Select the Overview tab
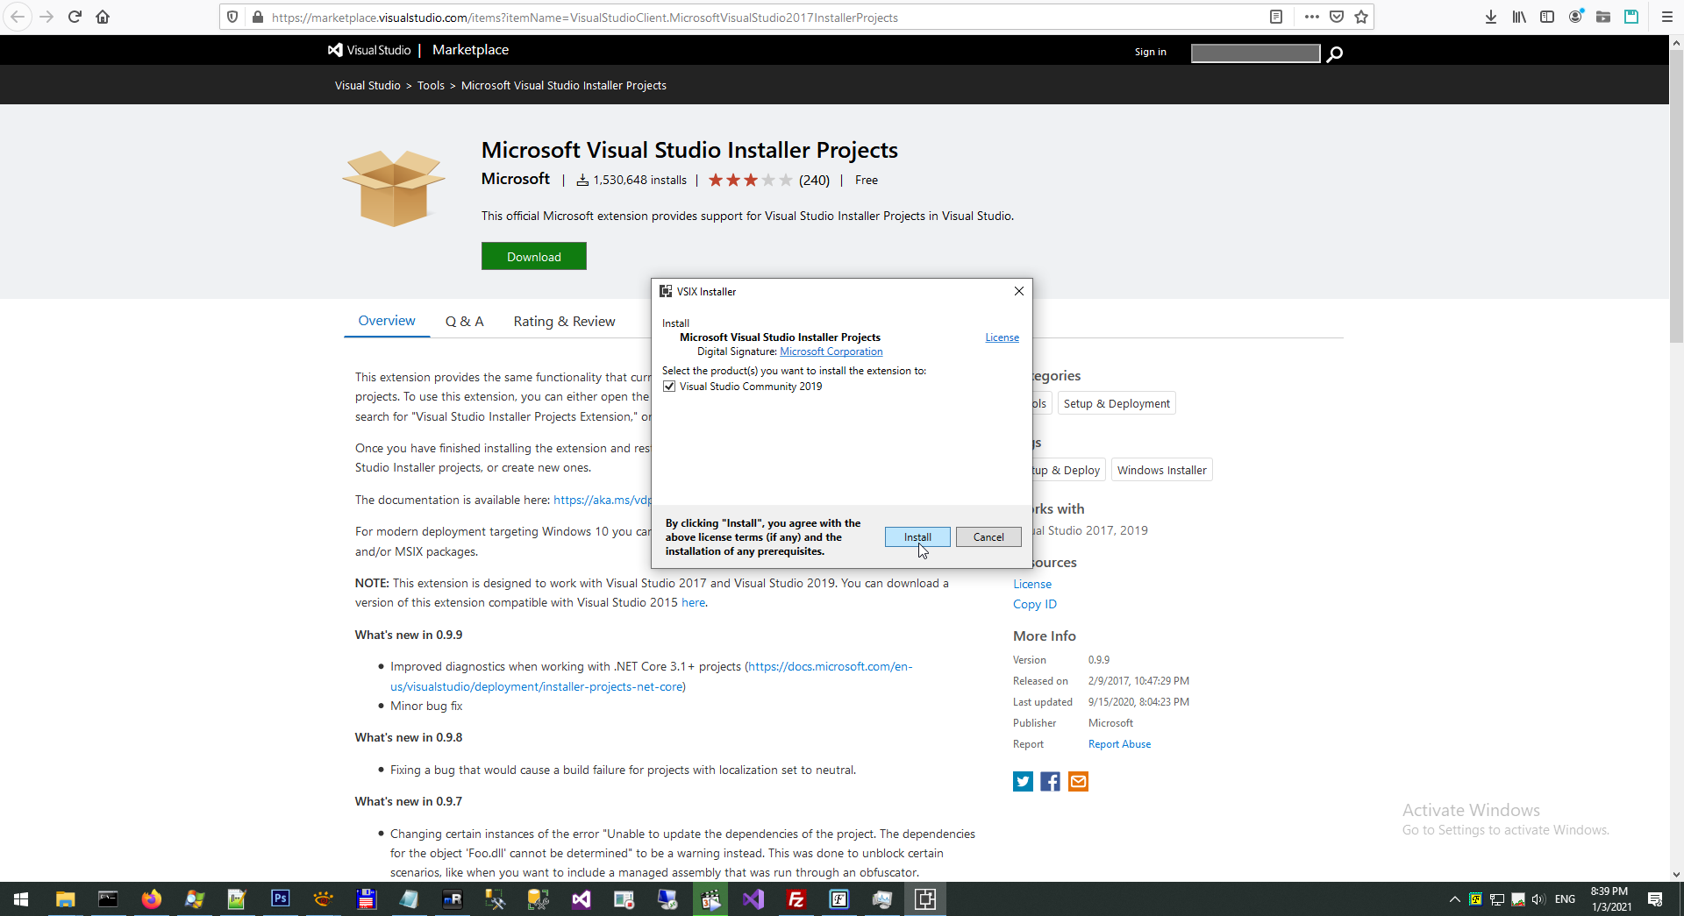The image size is (1684, 916). coord(387,321)
